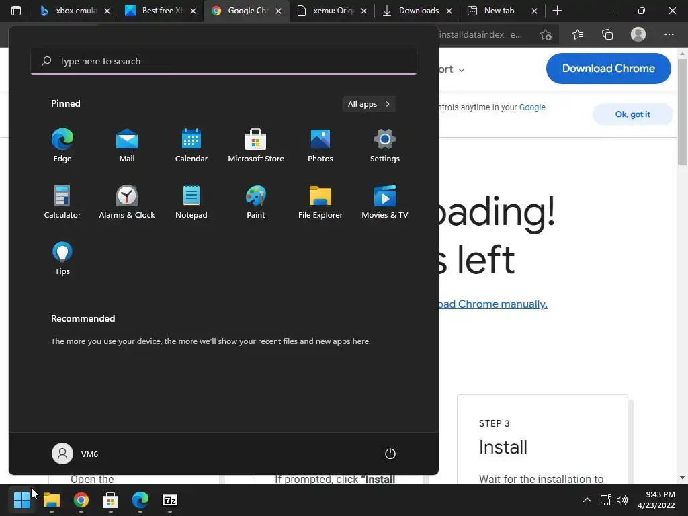Select the Google Chrome tab

(247, 11)
